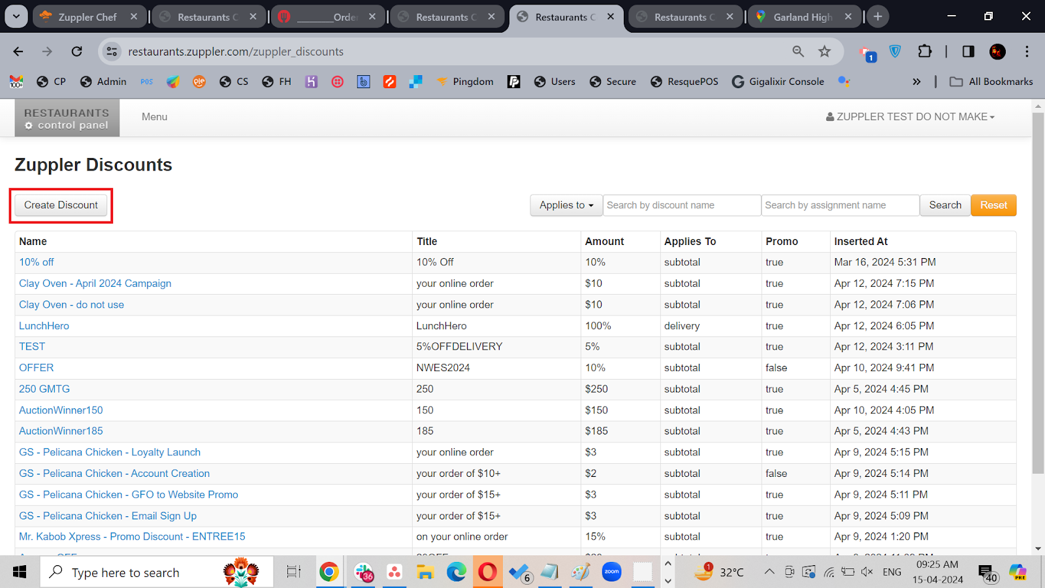
Task: Open the Gmail bookmark
Action: (x=16, y=82)
